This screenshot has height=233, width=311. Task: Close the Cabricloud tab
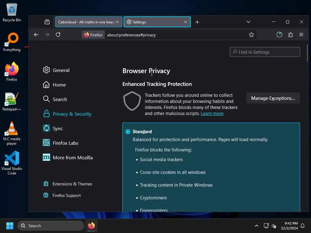pos(117,22)
